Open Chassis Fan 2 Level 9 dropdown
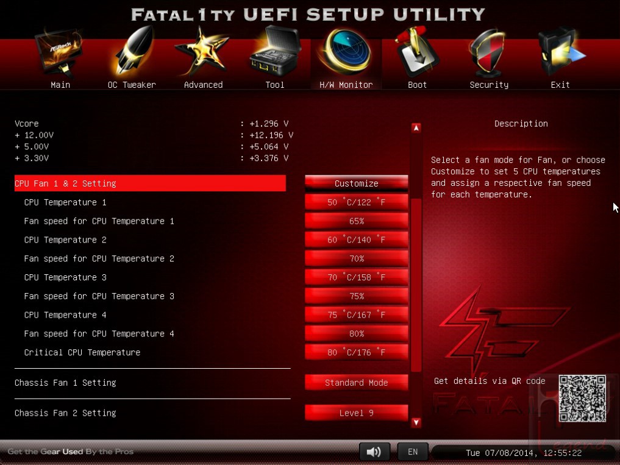Screen dimensions: 620x465 (356, 413)
